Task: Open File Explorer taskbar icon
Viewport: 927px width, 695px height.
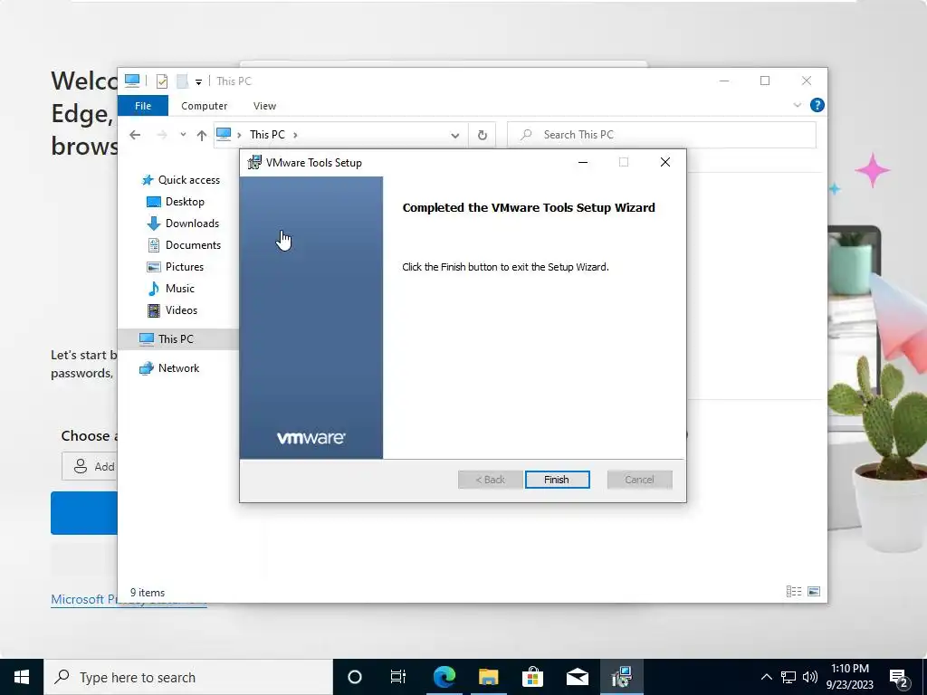Action: tap(489, 677)
